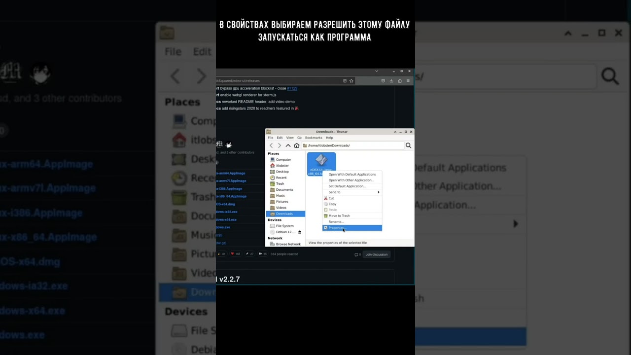Open Thunar Bookmarks menu

(314, 138)
